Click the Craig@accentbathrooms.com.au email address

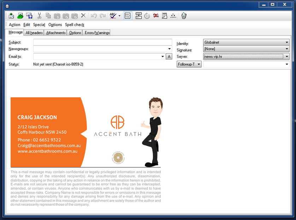point(49,146)
